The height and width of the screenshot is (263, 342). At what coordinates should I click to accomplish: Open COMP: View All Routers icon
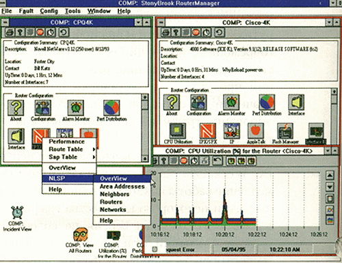(x=80, y=234)
